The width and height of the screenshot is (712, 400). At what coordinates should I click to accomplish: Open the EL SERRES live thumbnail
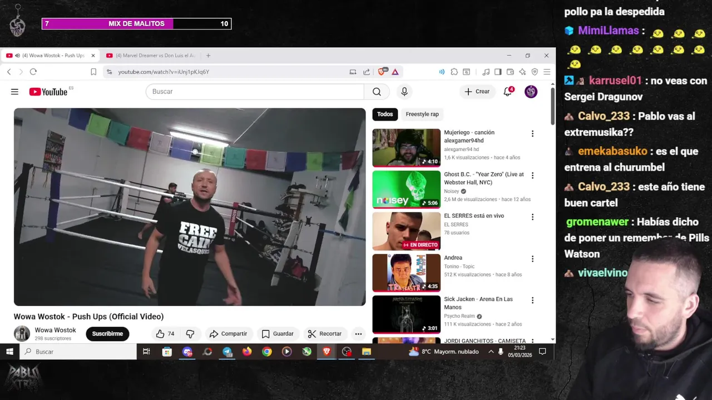pyautogui.click(x=406, y=231)
